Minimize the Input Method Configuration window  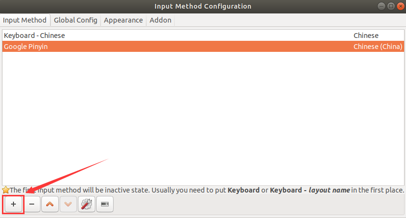pyautogui.click(x=381, y=6)
